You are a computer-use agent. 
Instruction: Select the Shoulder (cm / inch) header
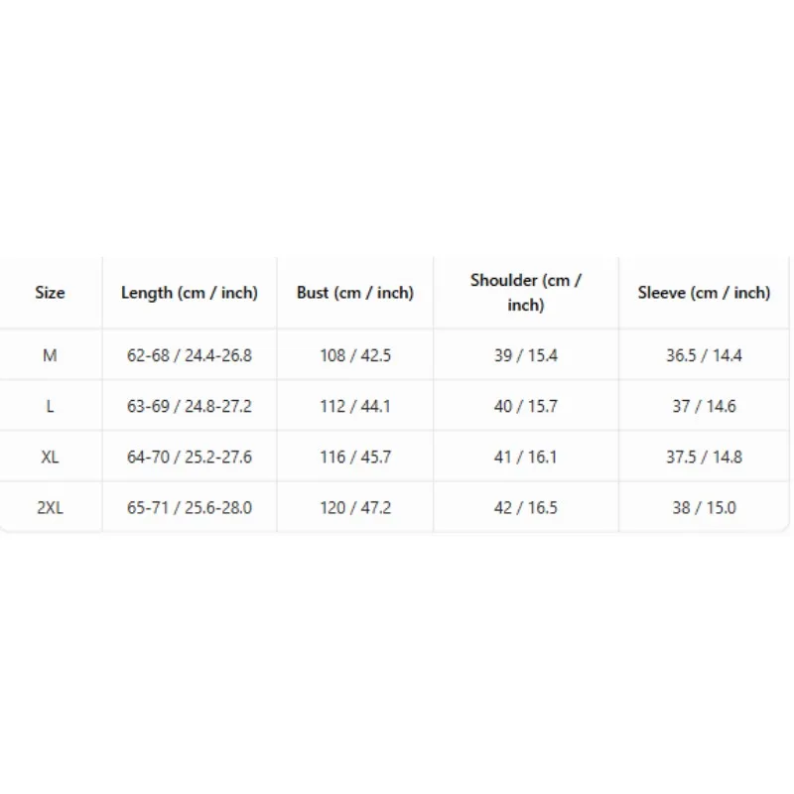pyautogui.click(x=526, y=293)
